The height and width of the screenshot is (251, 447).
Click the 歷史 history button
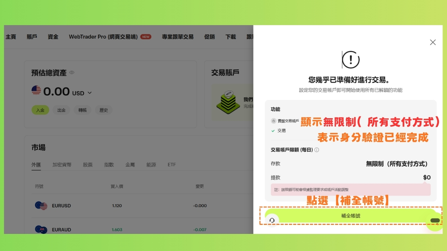pos(104,110)
